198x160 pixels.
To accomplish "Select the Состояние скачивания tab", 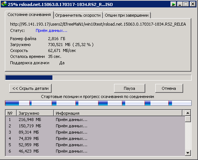I will pyautogui.click(x=29, y=14).
